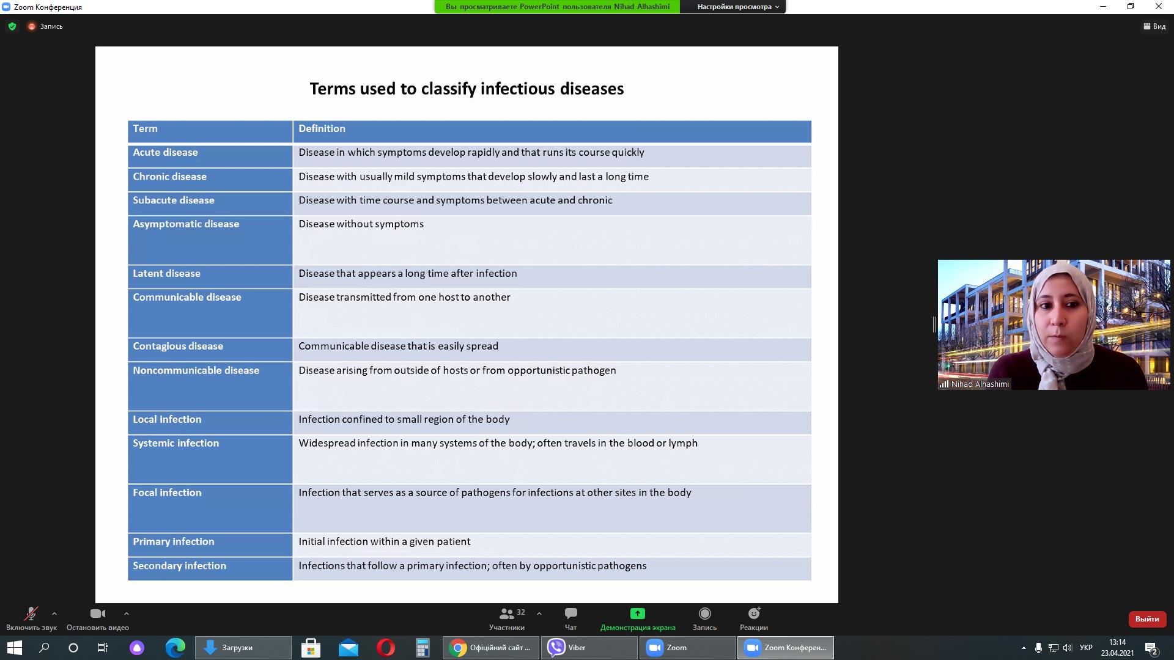This screenshot has height=660, width=1174.
Task: Open the Участники participants panel
Action: point(507,618)
